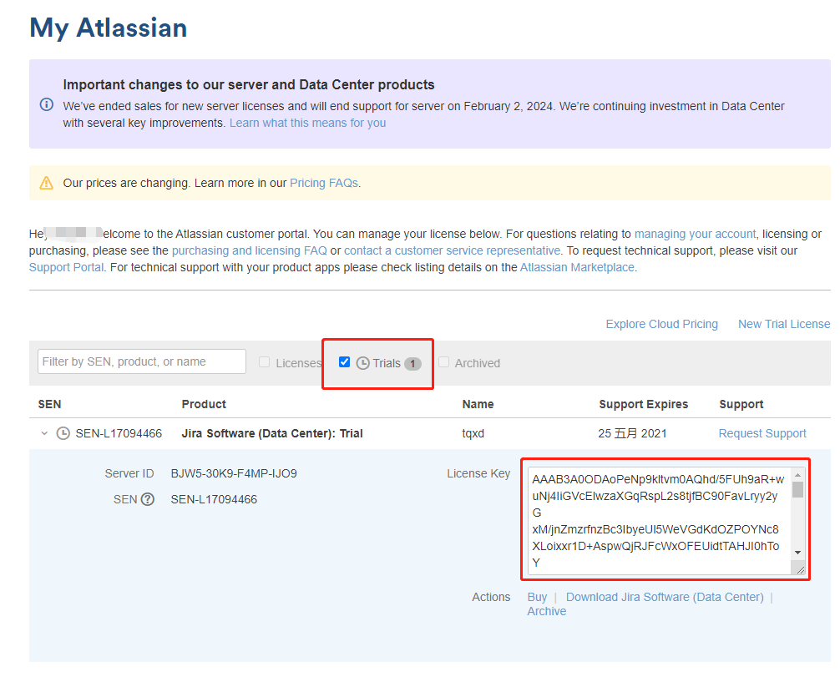Click the License Key scrollbar down arrow
This screenshot has height=677, width=840.
pos(797,553)
